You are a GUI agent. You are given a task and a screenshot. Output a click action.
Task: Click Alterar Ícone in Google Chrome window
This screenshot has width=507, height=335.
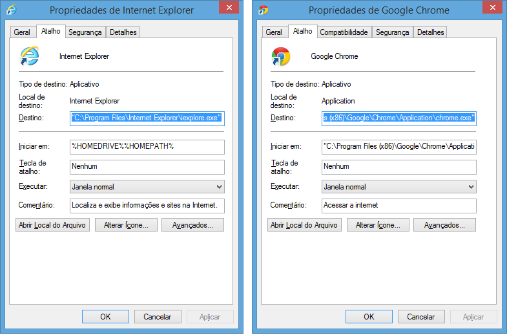pos(378,225)
